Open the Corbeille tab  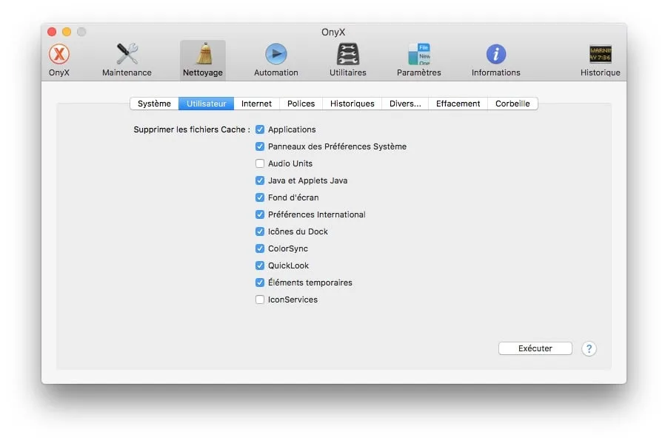(512, 104)
